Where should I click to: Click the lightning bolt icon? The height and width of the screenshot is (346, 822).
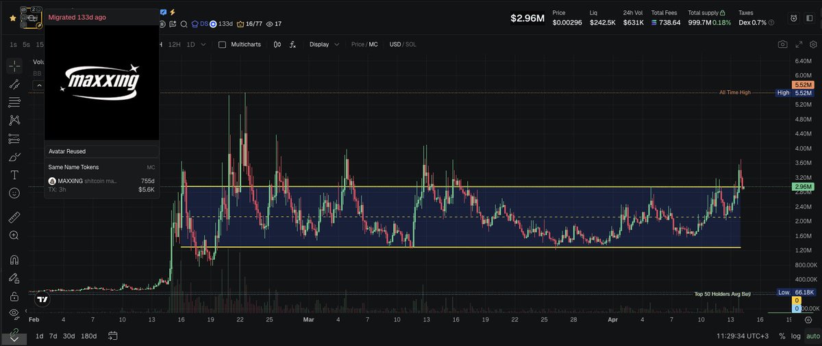tap(173, 12)
